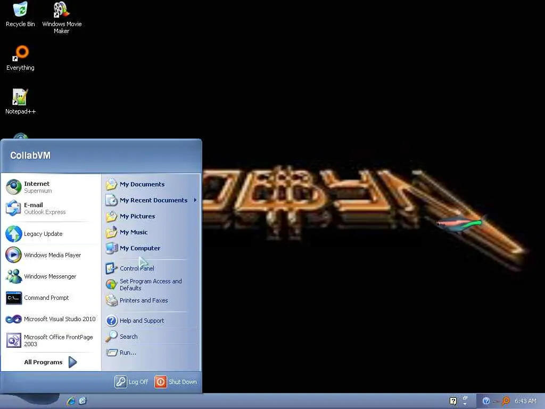Click the 6:43 AM clock
This screenshot has height=409, width=545.
tap(525, 401)
